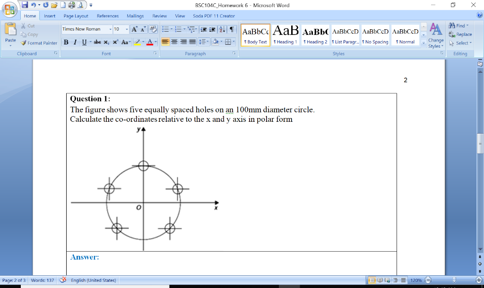Screen dimensions: 484x288
Task: Adjust the zoom slider
Action: [454, 280]
